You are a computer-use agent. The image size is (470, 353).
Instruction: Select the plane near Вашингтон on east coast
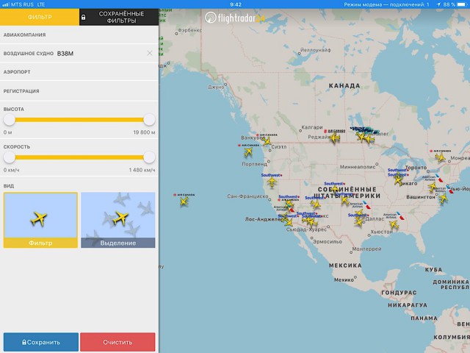tap(443, 198)
